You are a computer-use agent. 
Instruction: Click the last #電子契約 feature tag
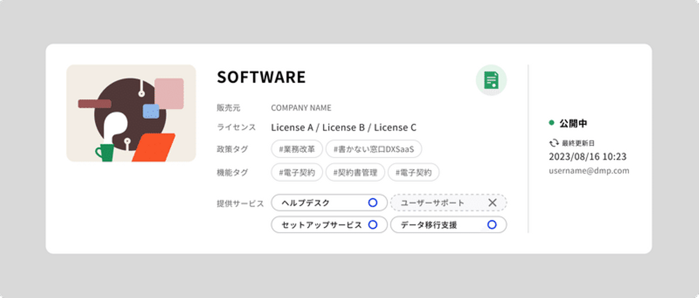(x=413, y=172)
